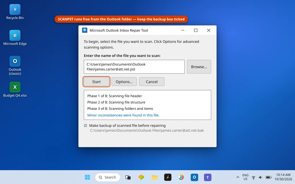This screenshot has height=184, width=295.
Task: Click Browse... to choose a PST file
Action: coord(199,67)
